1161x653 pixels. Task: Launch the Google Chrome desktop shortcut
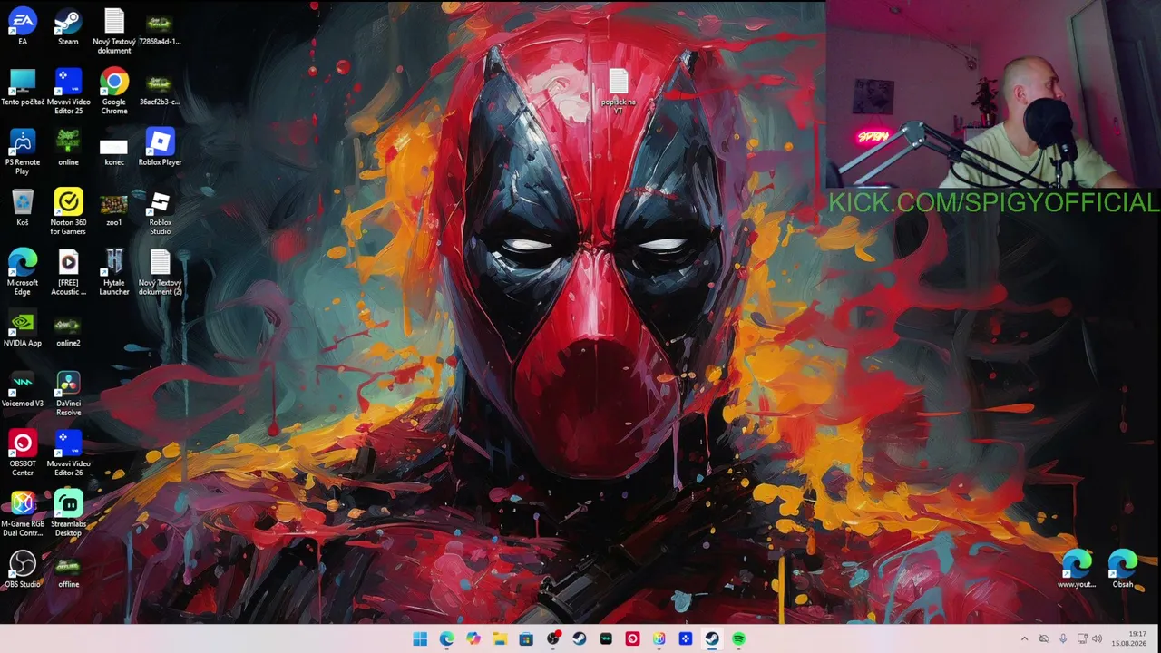114,92
